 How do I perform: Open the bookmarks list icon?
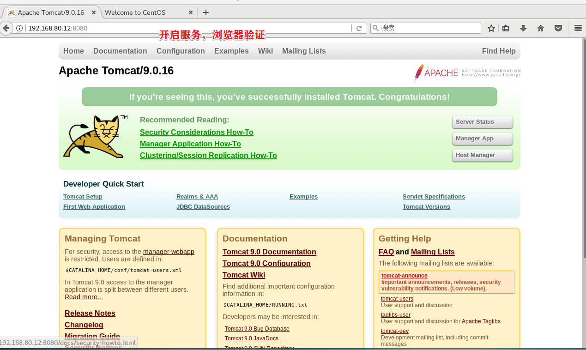[506, 28]
